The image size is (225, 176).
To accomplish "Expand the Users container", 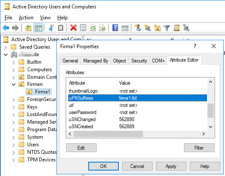I will click(x=13, y=145).
